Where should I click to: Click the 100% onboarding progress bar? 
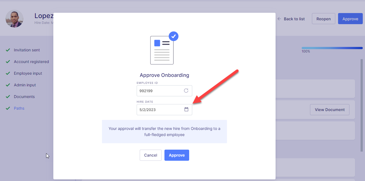click(x=332, y=48)
